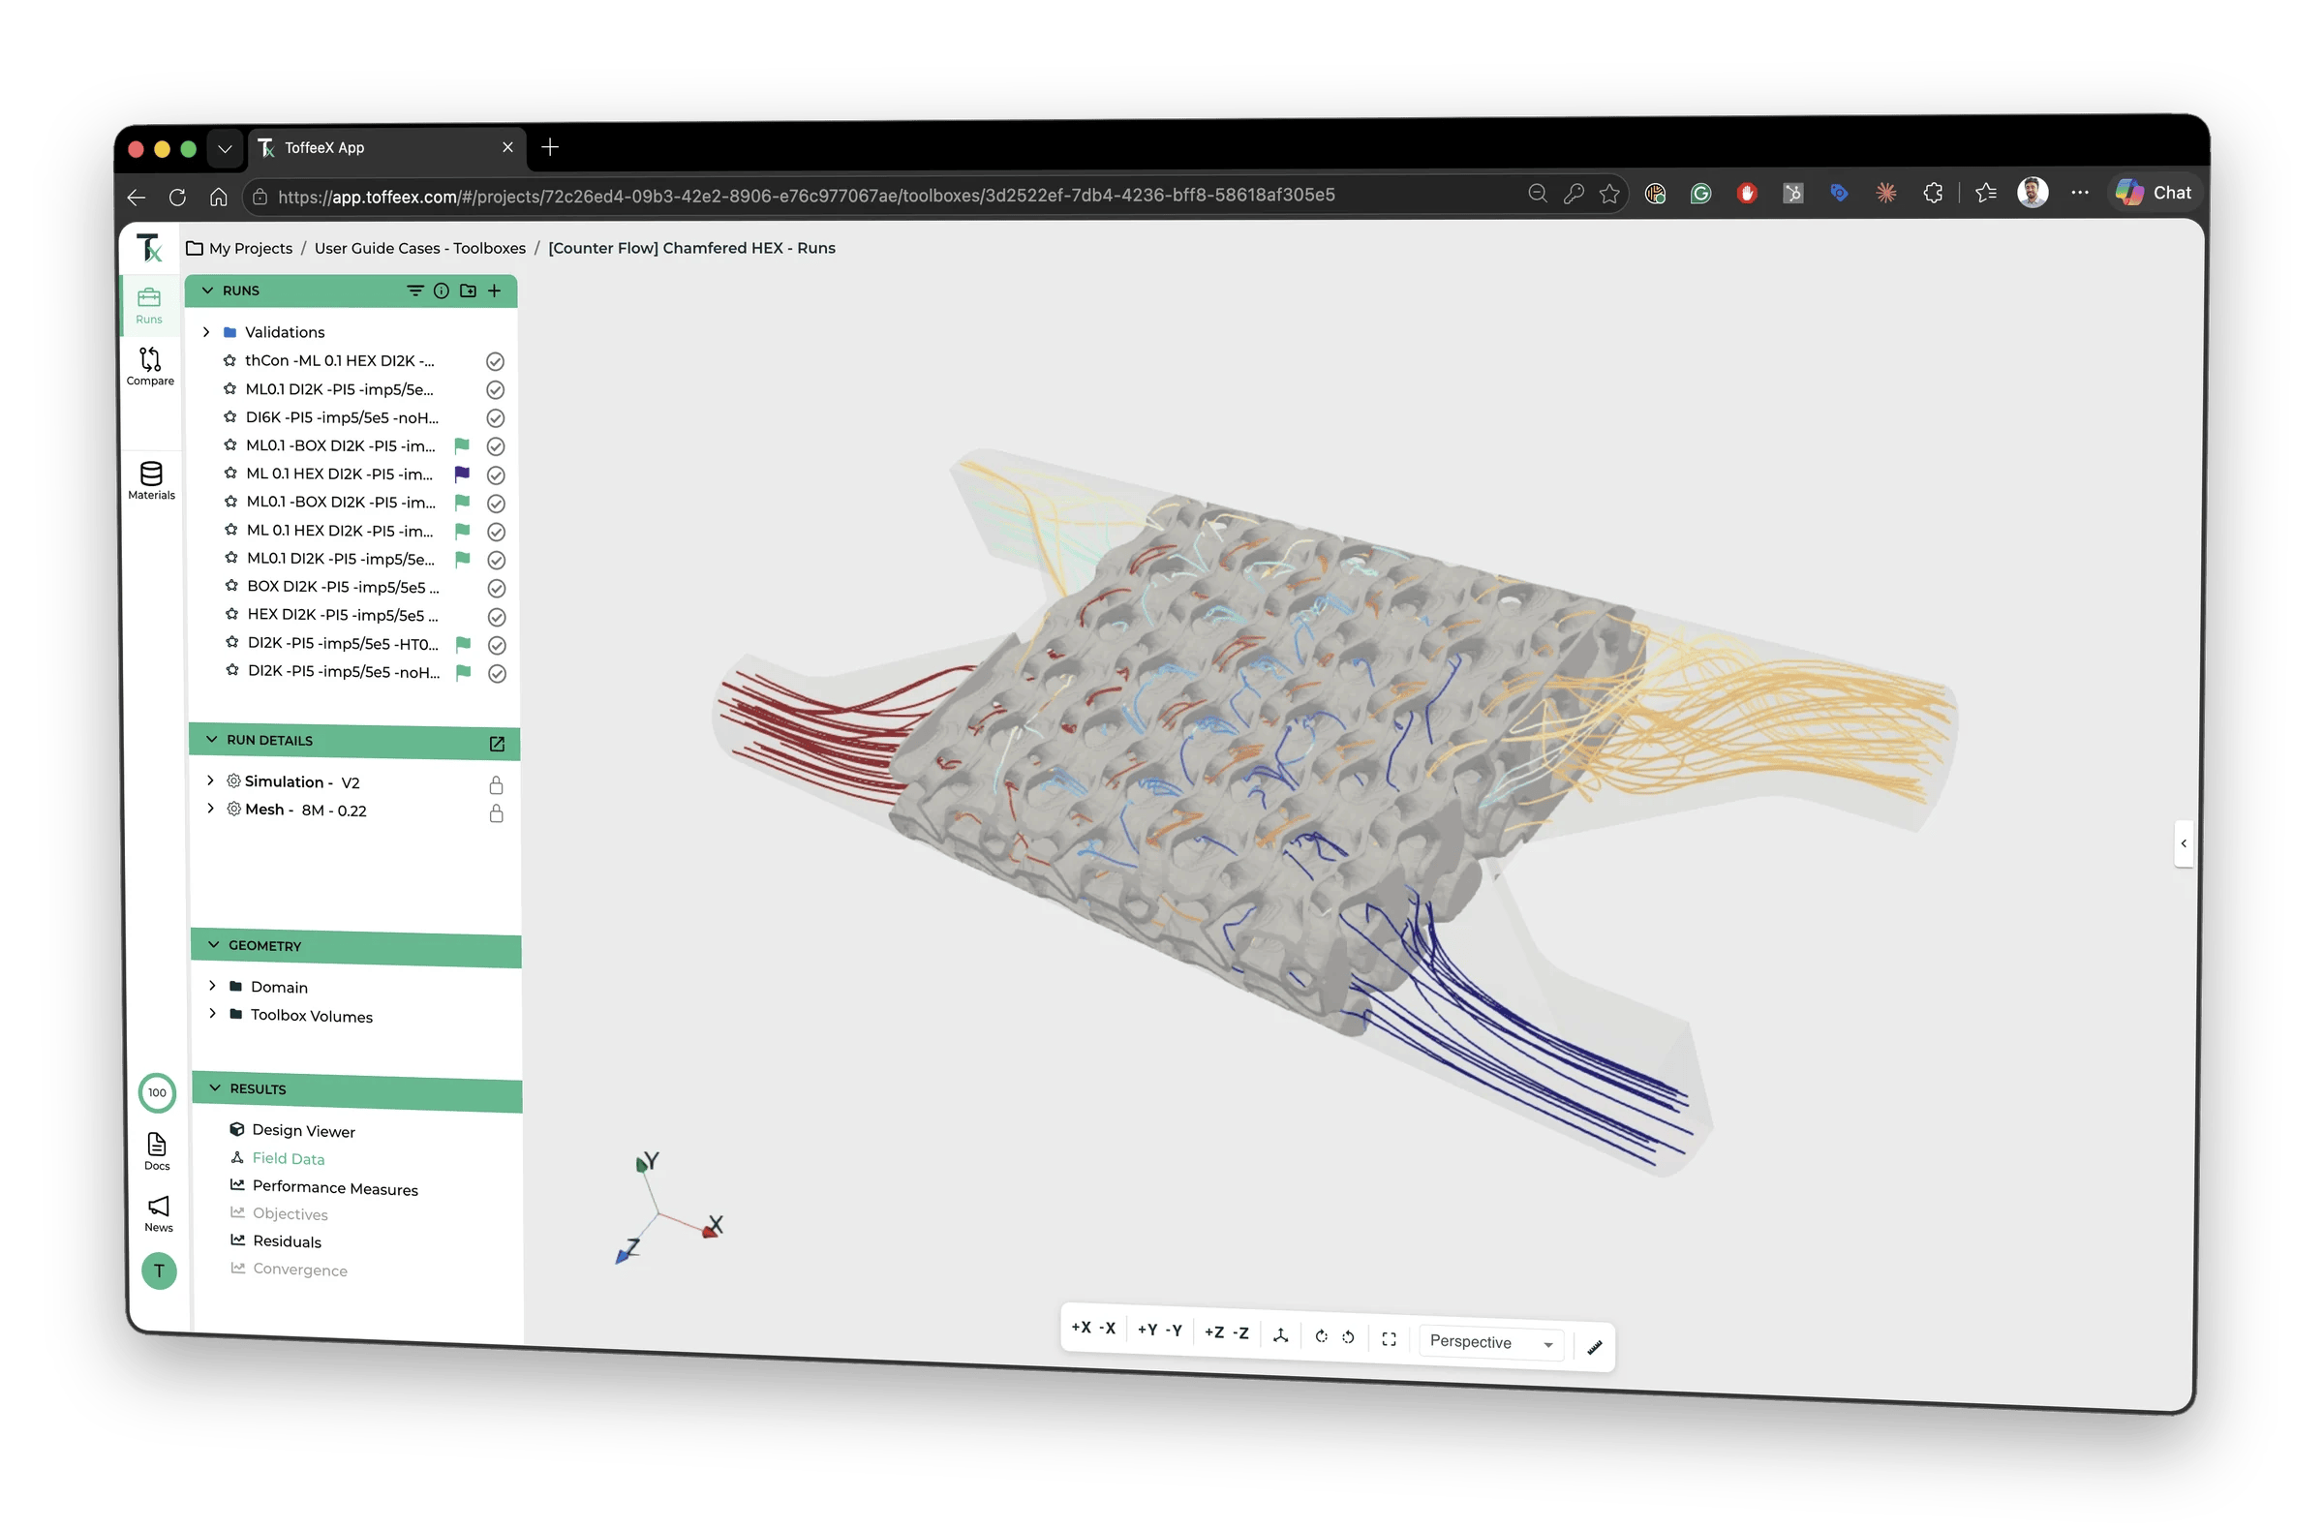The height and width of the screenshot is (1530, 2324).
Task: Open the Compare view in the sidebar
Action: 150,367
